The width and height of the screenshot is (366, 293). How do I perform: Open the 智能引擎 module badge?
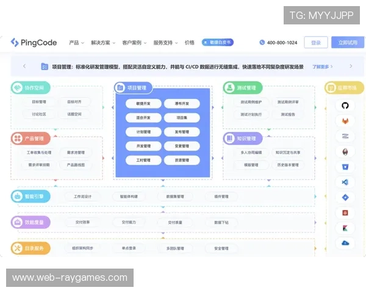point(30,197)
